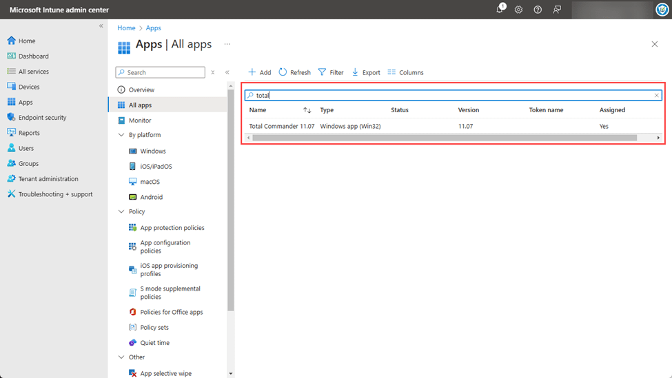The image size is (672, 378).
Task: Open Devices in left navigation
Action: pyautogui.click(x=29, y=87)
